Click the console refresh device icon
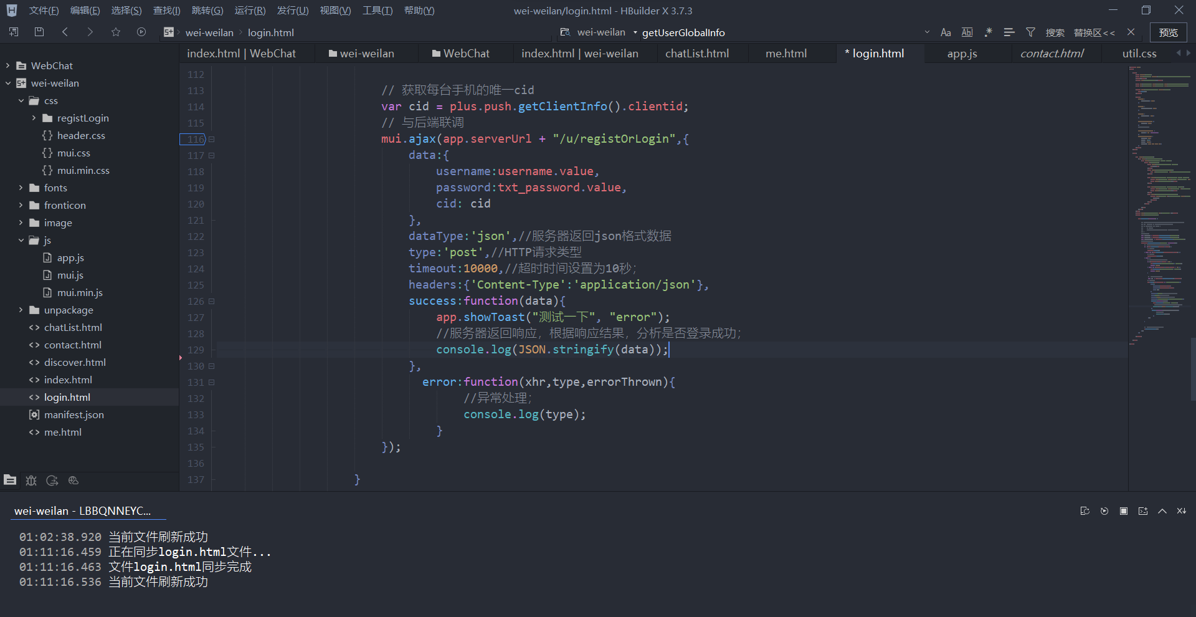Screen dimensions: 1196x617 (x=1084, y=511)
